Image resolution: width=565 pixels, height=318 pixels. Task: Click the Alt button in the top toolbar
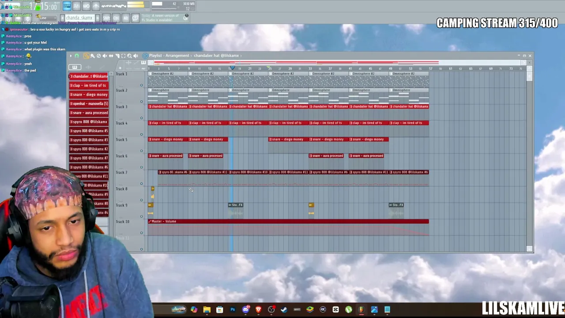[x=126, y=18]
